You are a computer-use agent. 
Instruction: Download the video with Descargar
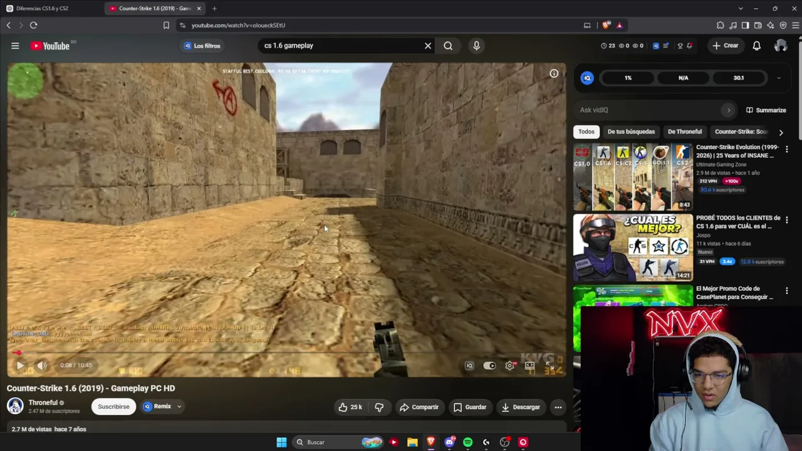[520, 407]
